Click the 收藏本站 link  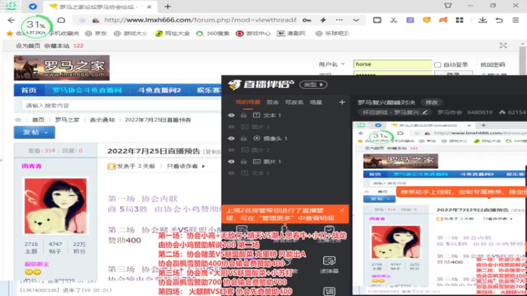(57, 45)
